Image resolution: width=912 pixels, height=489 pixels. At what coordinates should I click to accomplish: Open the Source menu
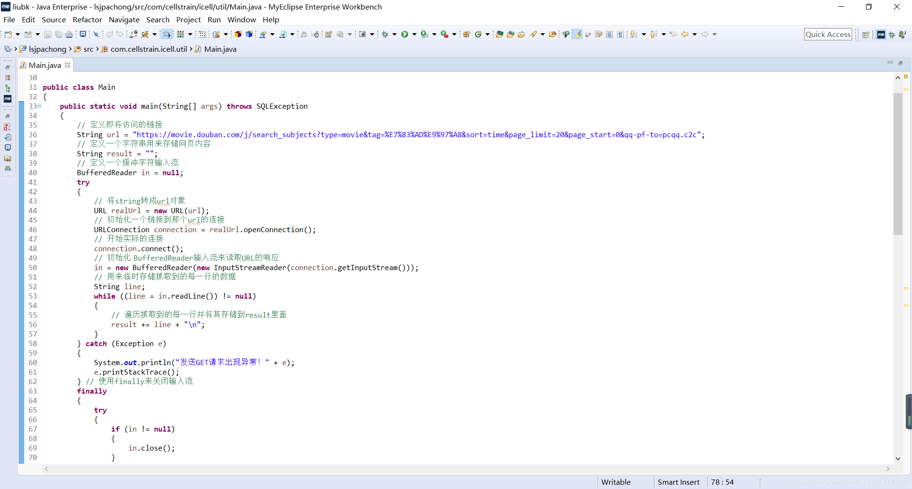54,19
